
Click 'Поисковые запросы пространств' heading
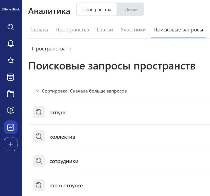[x=112, y=66]
